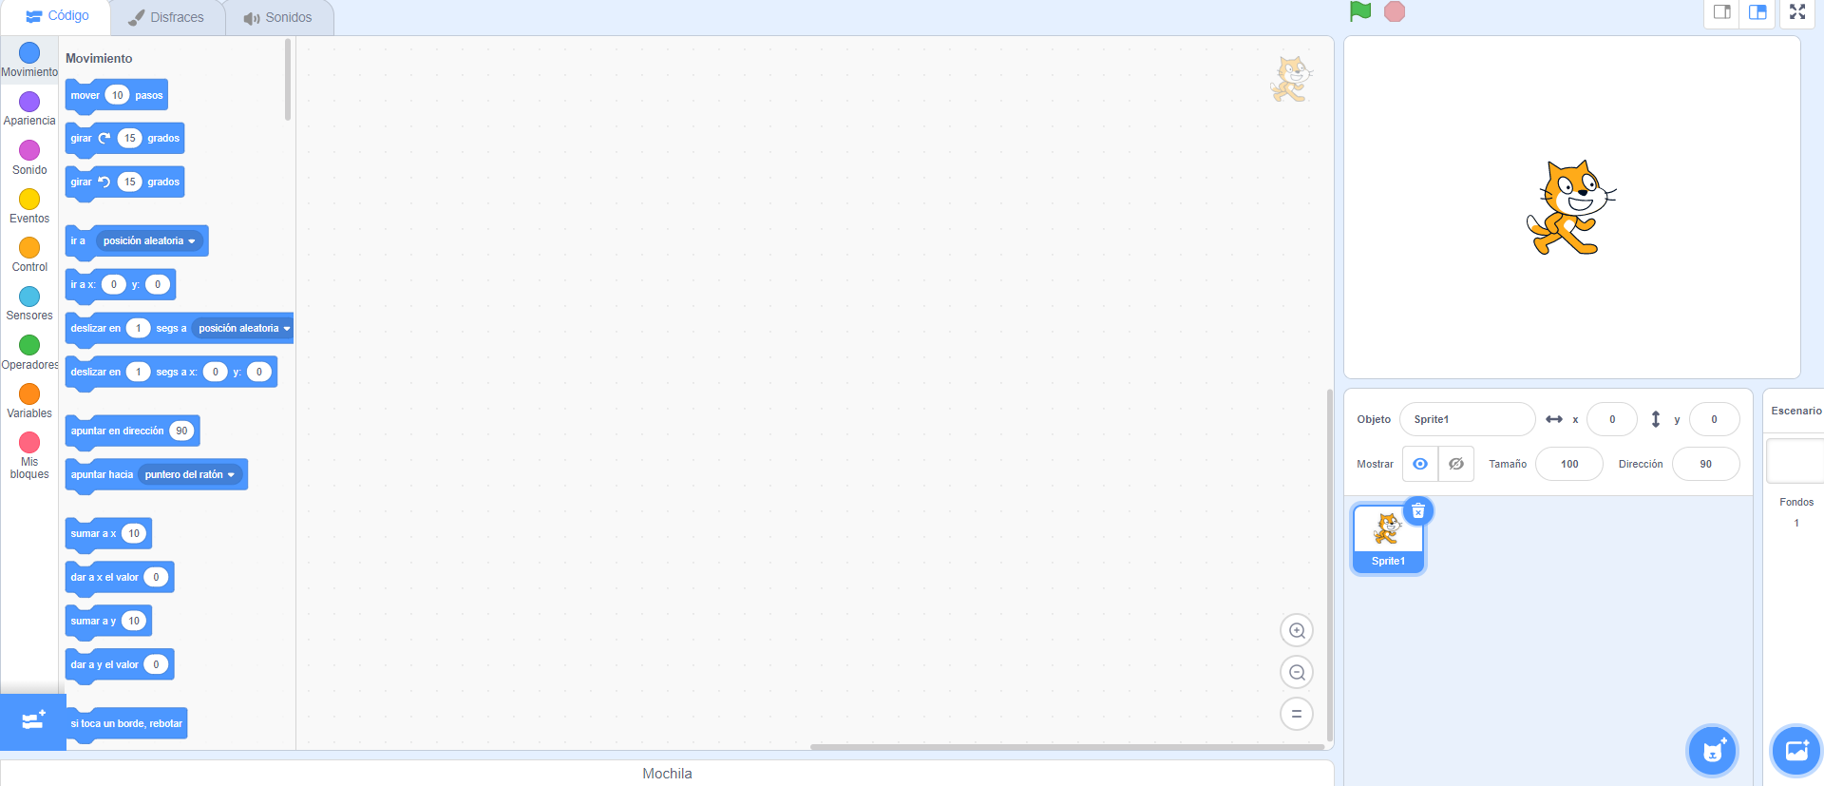This screenshot has height=786, width=1824.
Task: Click the girar counterclockwise 15 grados block
Action: tap(124, 182)
